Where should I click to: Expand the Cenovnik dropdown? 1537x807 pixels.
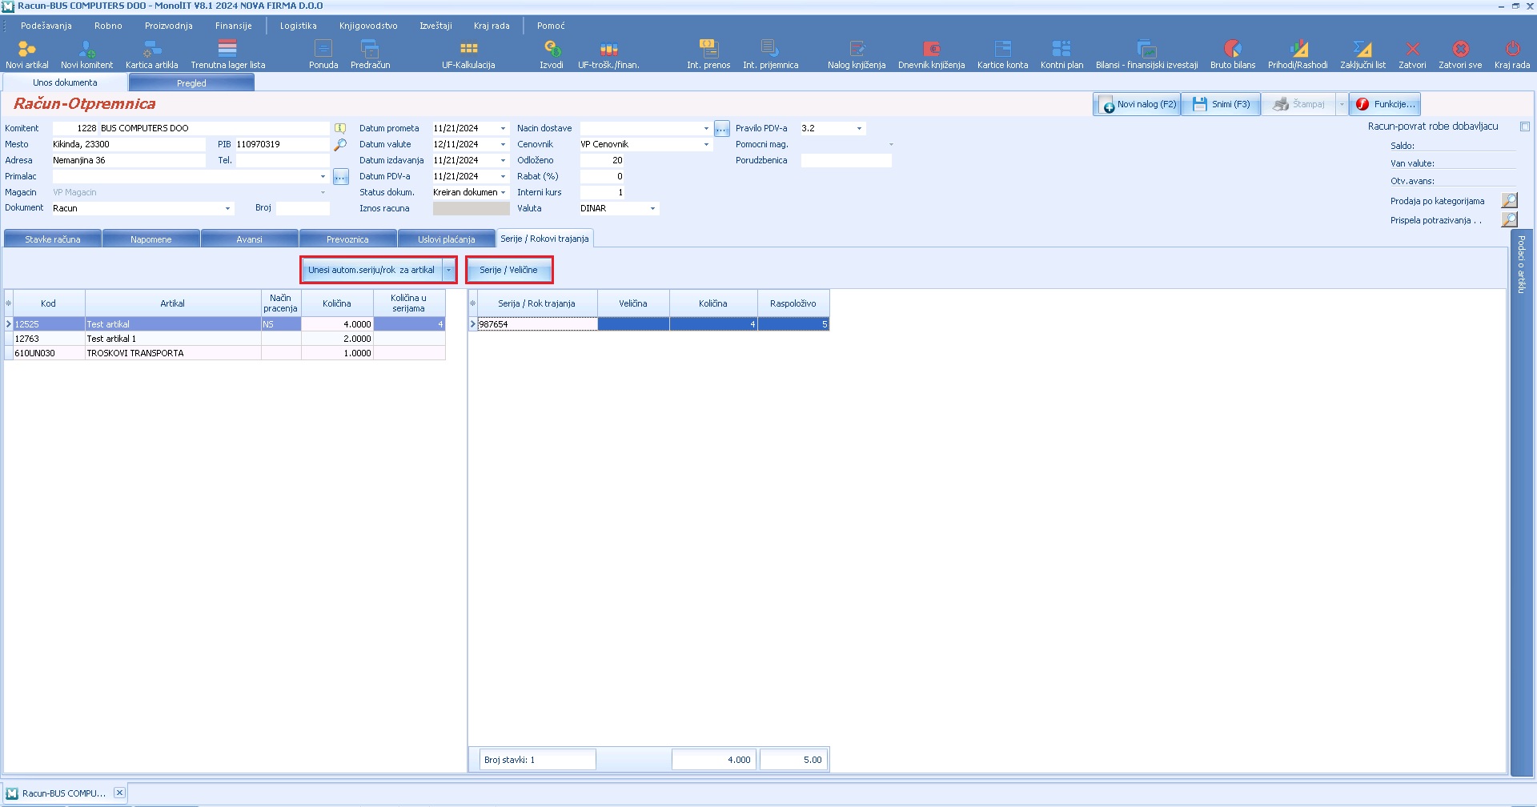tap(706, 144)
